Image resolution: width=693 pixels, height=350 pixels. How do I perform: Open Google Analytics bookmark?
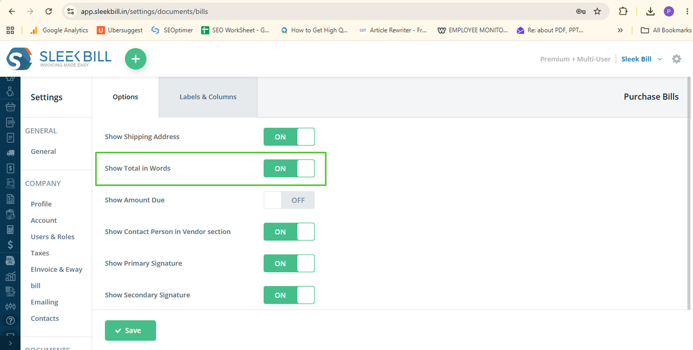[59, 30]
